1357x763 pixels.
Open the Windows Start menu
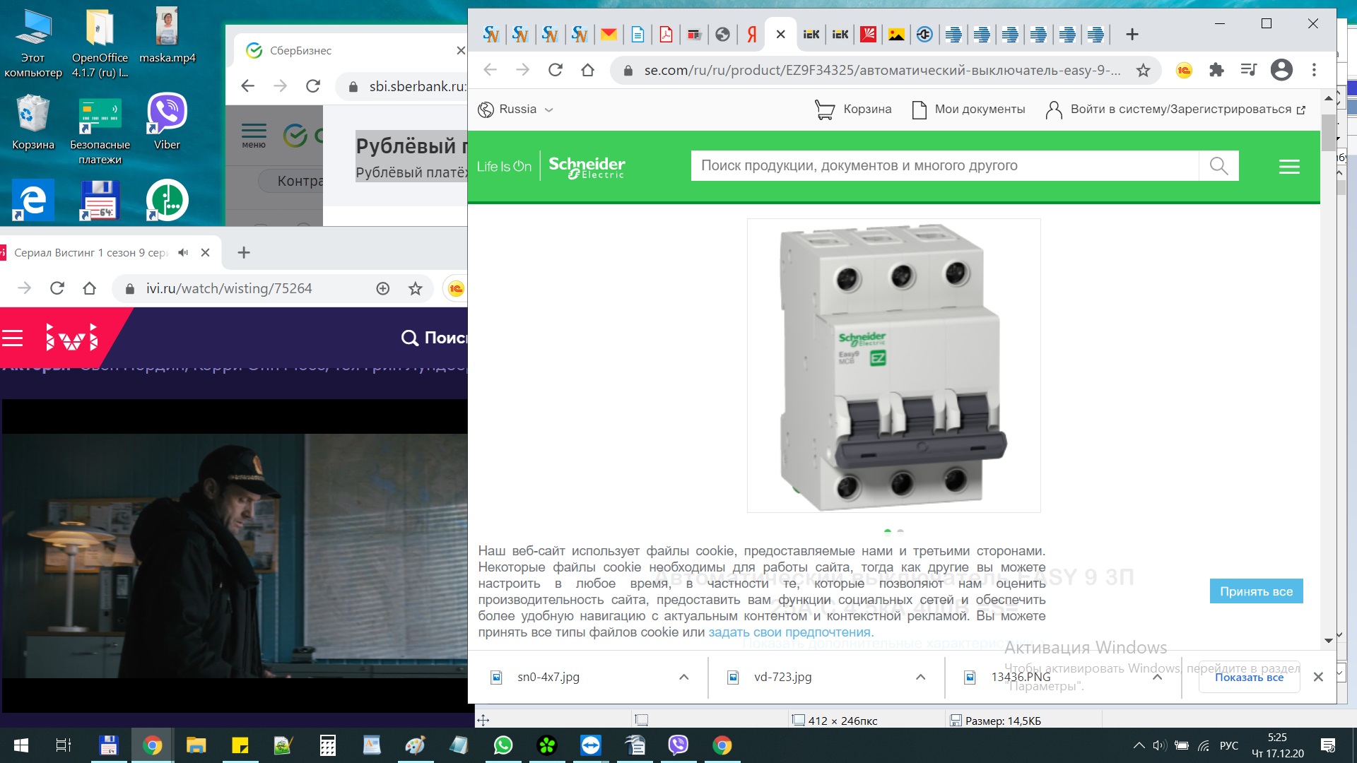point(20,745)
